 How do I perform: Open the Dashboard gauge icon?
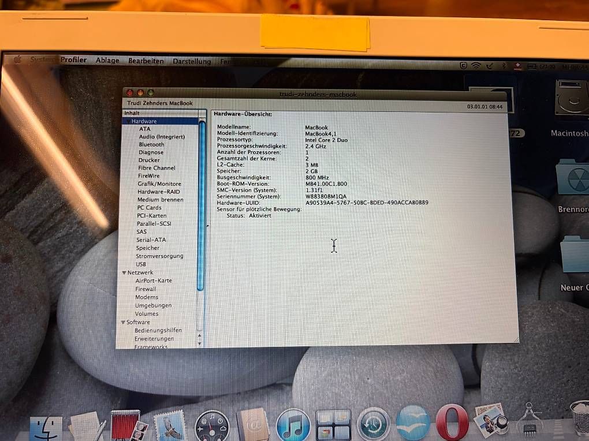213,427
